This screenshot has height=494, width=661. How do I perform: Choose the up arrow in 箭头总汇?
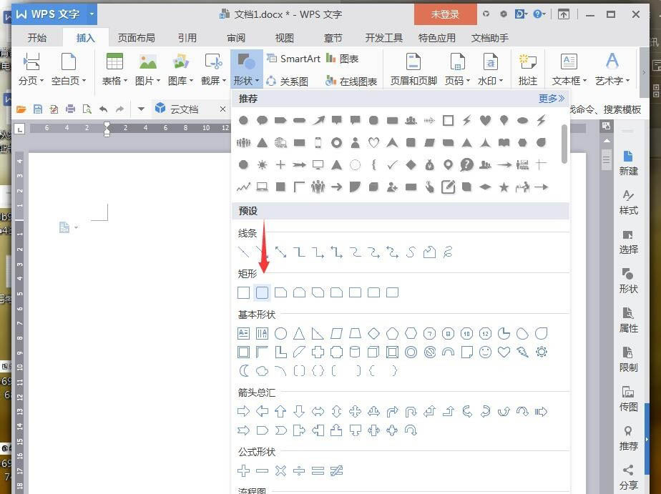pyautogui.click(x=280, y=411)
